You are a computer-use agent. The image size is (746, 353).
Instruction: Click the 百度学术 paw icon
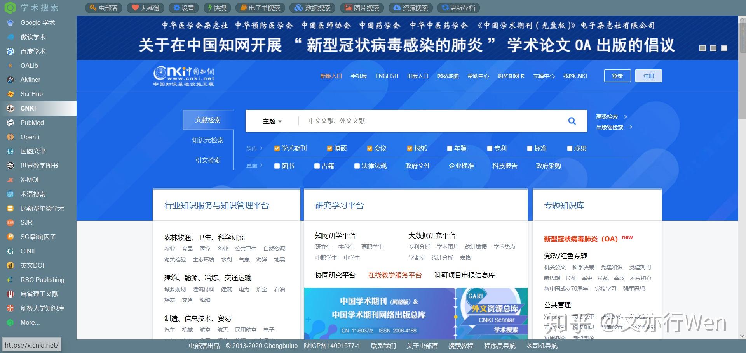point(10,51)
